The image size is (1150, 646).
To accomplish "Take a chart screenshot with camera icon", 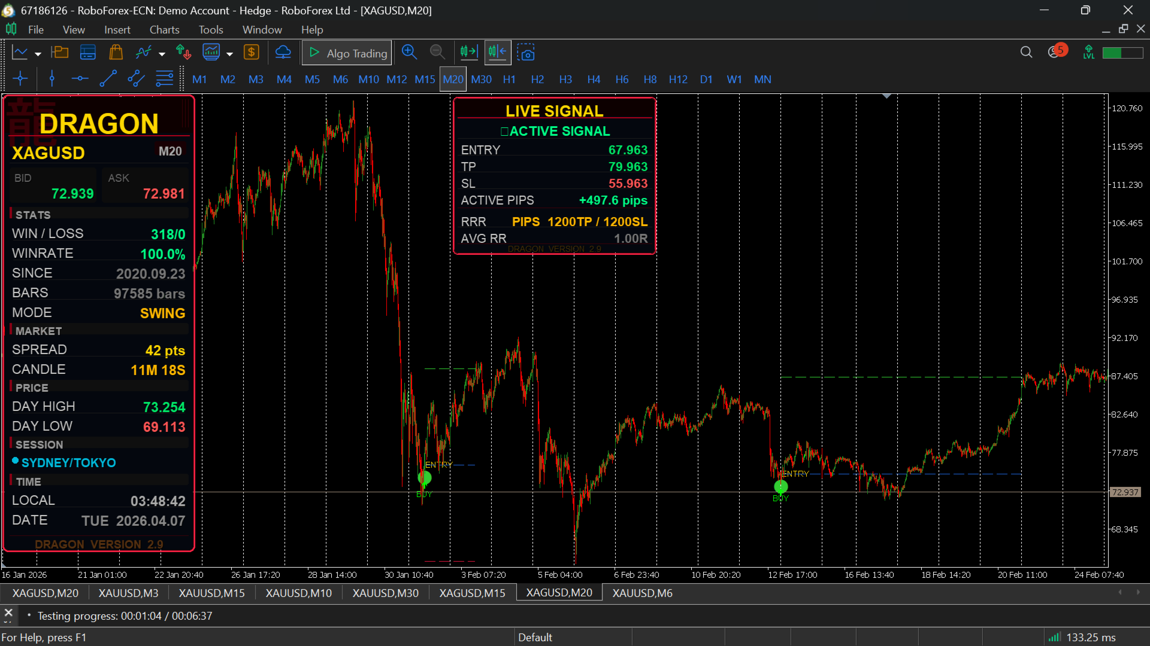I will tap(526, 53).
